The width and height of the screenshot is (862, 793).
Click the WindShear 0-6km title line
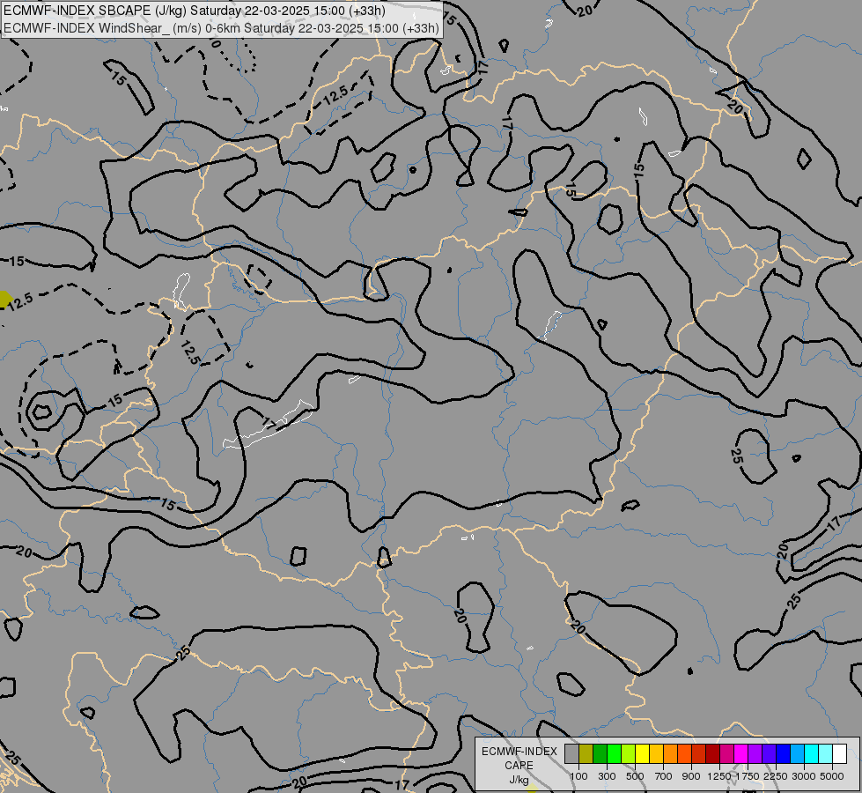pos(221,28)
